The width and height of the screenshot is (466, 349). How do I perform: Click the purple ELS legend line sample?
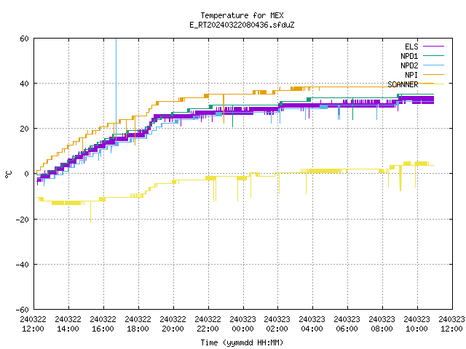[433, 47]
